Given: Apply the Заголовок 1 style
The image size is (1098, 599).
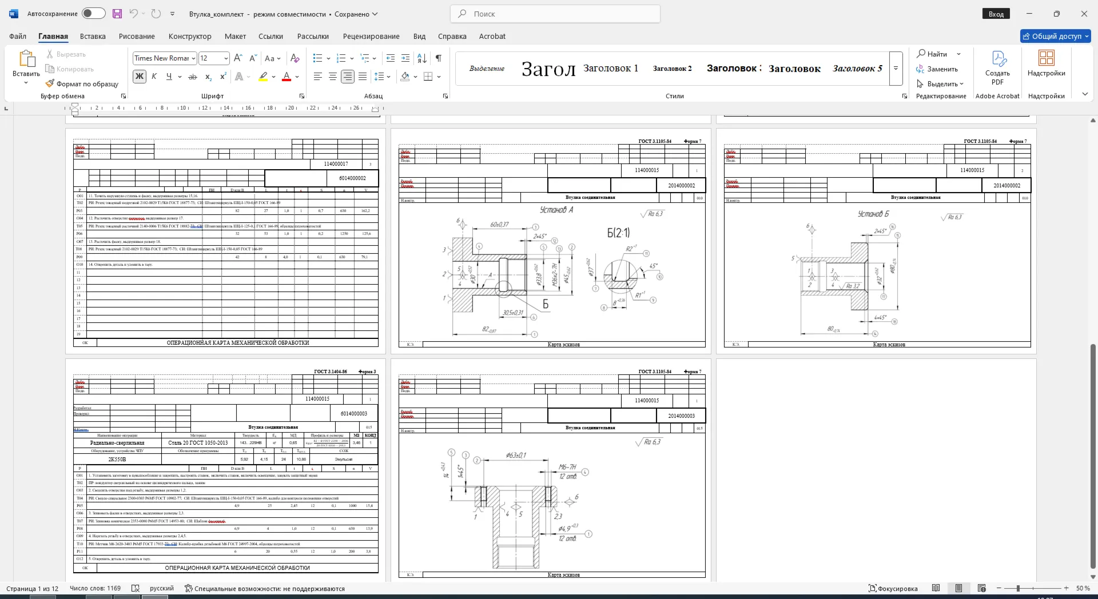Looking at the screenshot, I should pyautogui.click(x=611, y=69).
